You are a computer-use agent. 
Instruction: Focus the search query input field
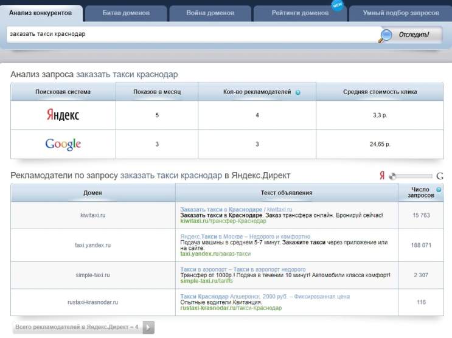coord(192,34)
